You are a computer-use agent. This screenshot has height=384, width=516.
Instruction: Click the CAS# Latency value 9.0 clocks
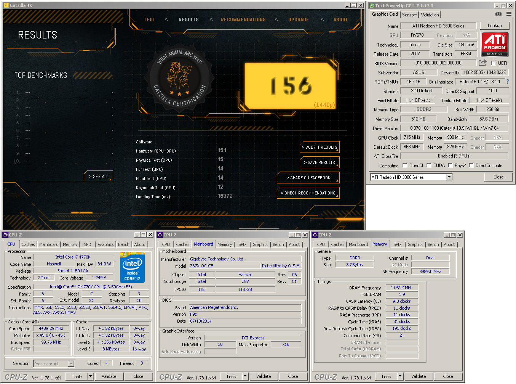coord(402,301)
